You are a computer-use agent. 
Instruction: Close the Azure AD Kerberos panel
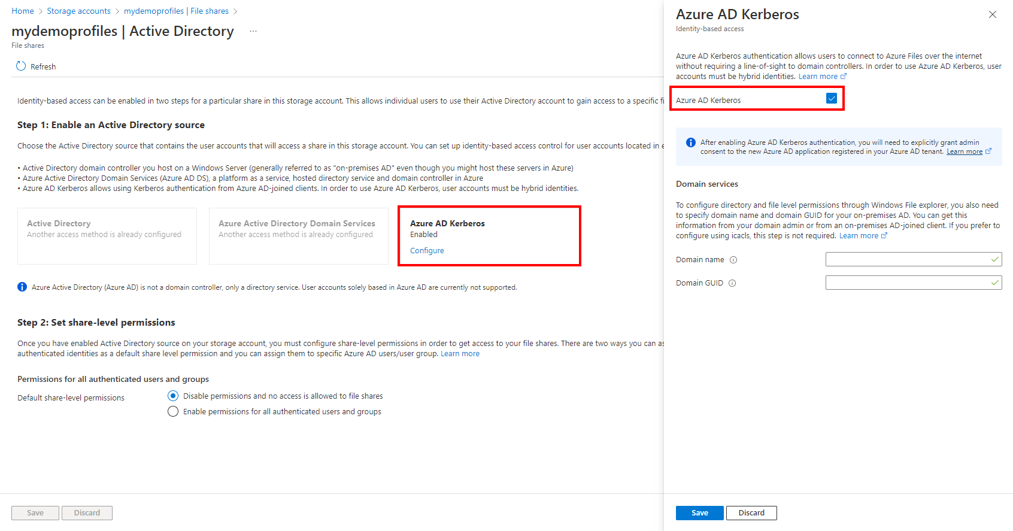point(993,14)
